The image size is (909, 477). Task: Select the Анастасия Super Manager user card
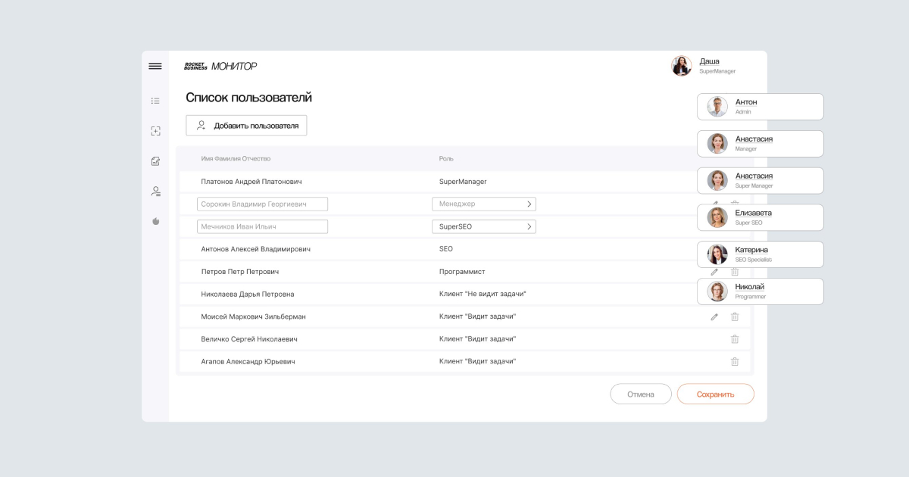tap(760, 181)
